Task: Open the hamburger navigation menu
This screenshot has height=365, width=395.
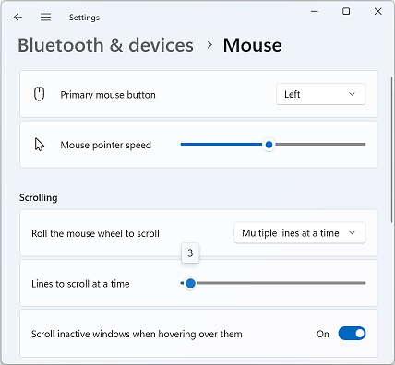Action: (x=45, y=18)
